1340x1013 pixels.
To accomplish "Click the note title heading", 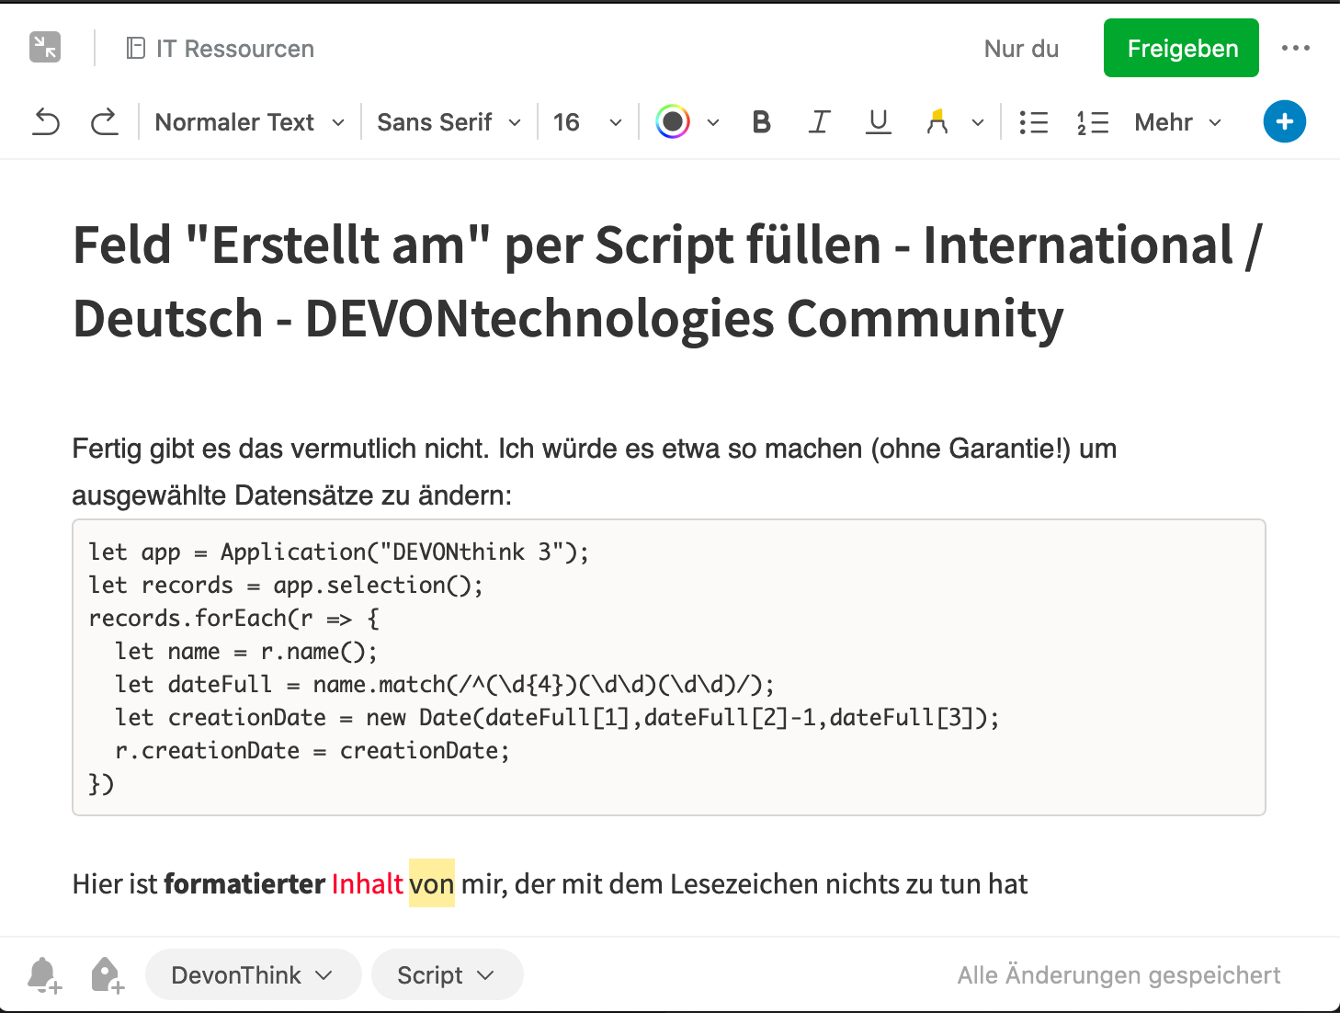I will (x=667, y=281).
